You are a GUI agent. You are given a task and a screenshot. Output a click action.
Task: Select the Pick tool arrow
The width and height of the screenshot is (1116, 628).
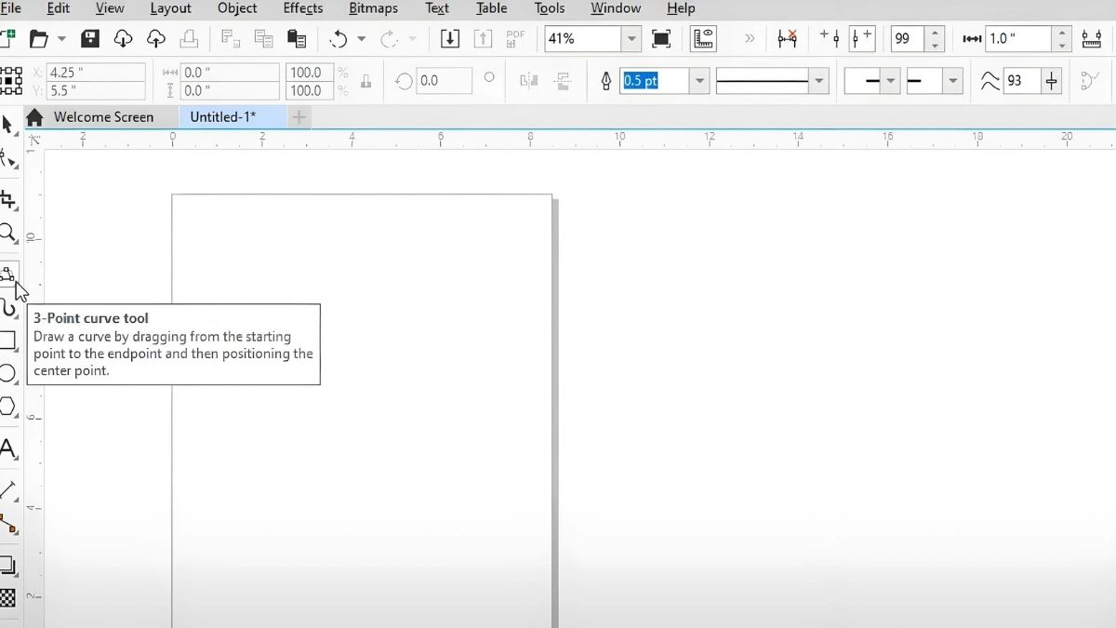click(7, 124)
